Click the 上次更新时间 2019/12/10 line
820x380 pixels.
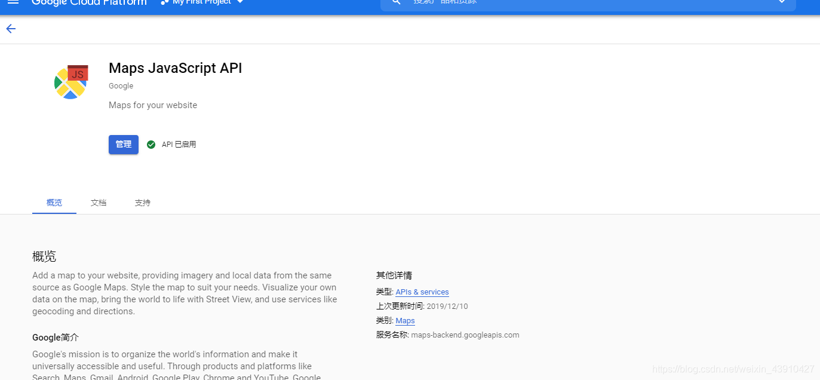pyautogui.click(x=422, y=307)
